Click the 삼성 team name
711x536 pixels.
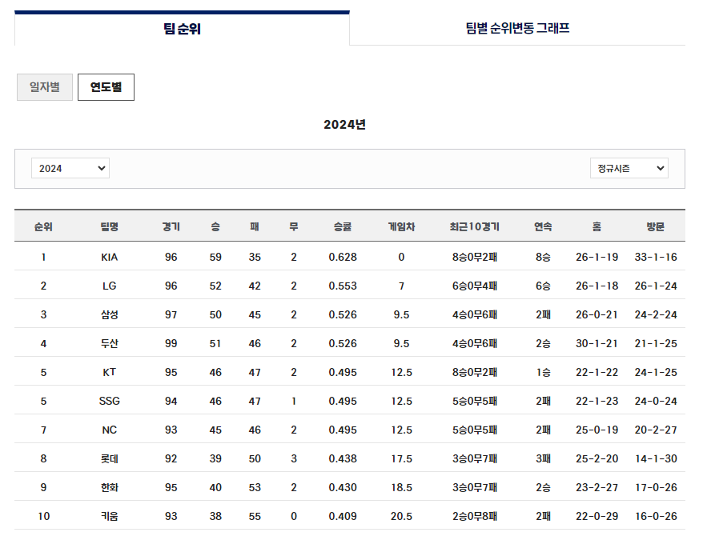pyautogui.click(x=109, y=314)
